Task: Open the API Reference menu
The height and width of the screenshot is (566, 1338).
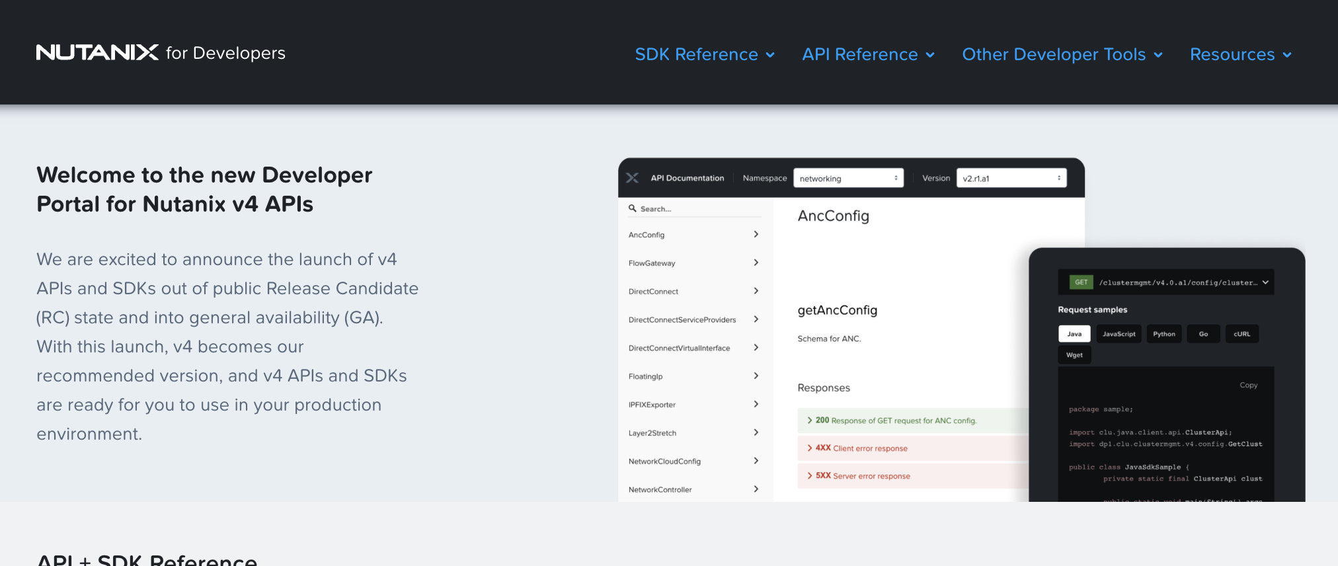Action: point(869,54)
